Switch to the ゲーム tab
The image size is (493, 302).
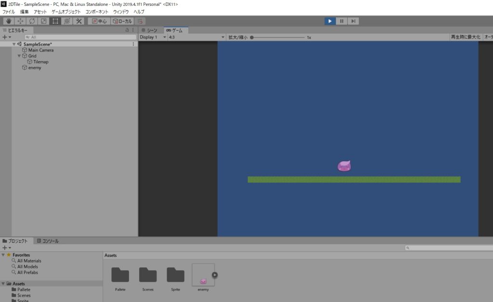coord(175,30)
